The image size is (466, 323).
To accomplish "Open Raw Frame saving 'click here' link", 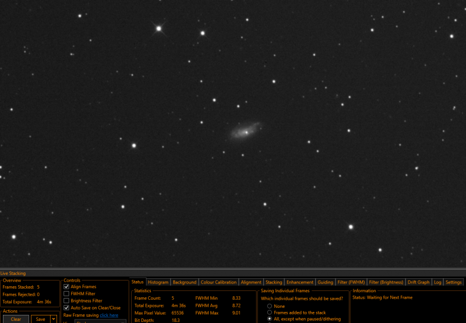I will tap(109, 315).
